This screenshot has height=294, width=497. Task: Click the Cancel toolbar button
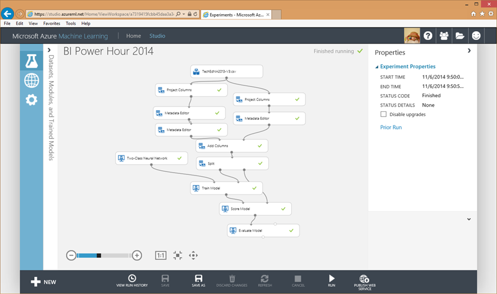[298, 280]
